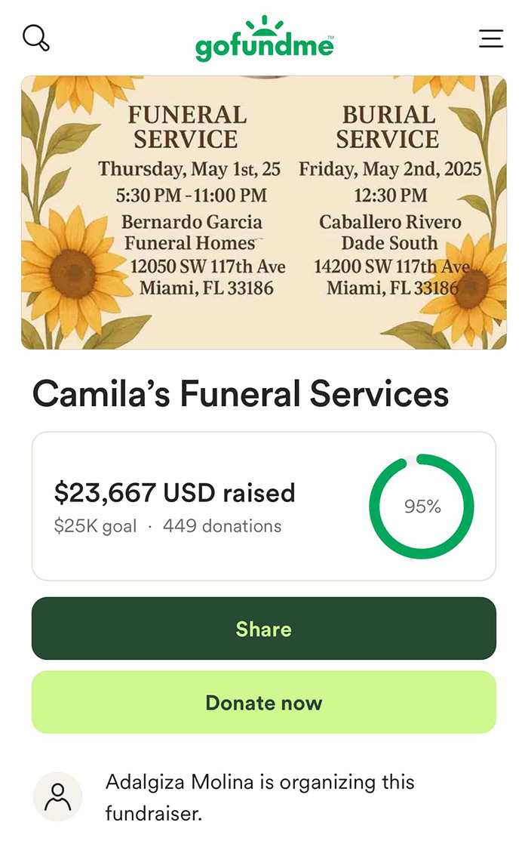528x841 pixels.
Task: Select the Camila's Funeral Services title
Action: pos(240,393)
